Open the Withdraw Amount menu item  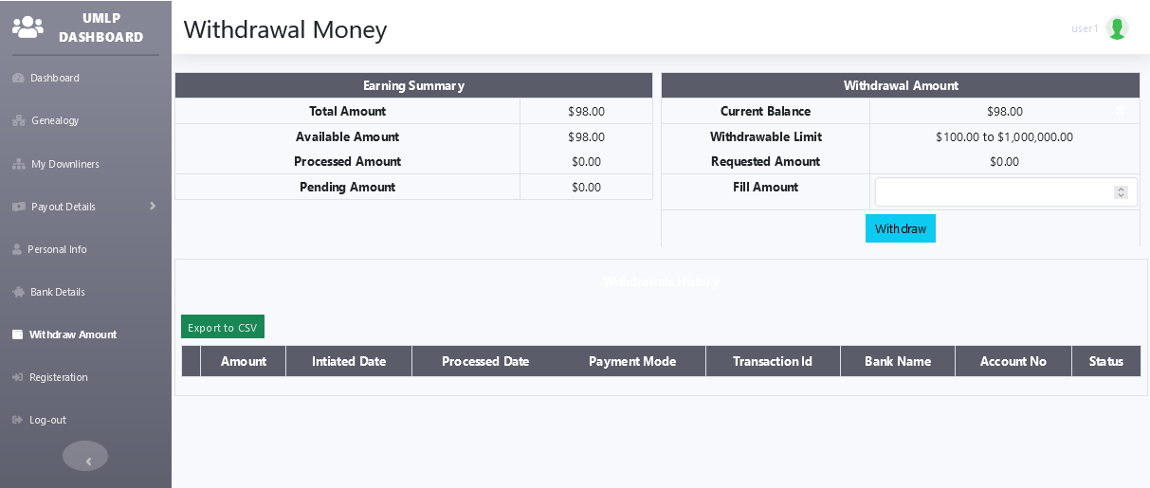tap(73, 334)
